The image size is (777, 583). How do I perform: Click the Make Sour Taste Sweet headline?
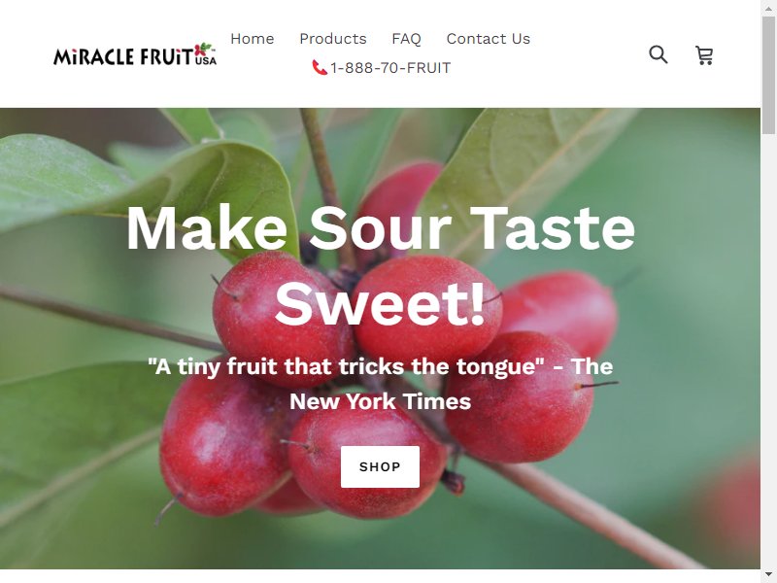[x=381, y=265]
